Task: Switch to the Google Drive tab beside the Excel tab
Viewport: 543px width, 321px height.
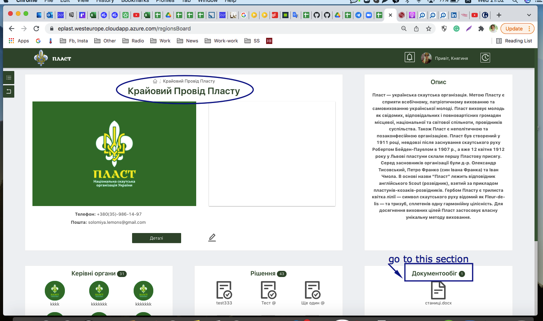Action: 168,15
